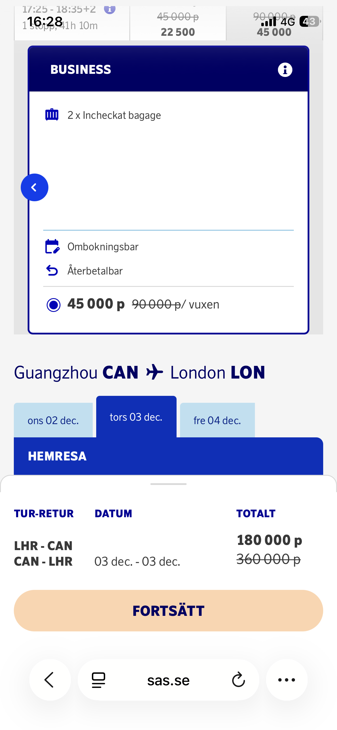Select the 45 000 p Business radio button
The height and width of the screenshot is (730, 337).
[x=54, y=305]
